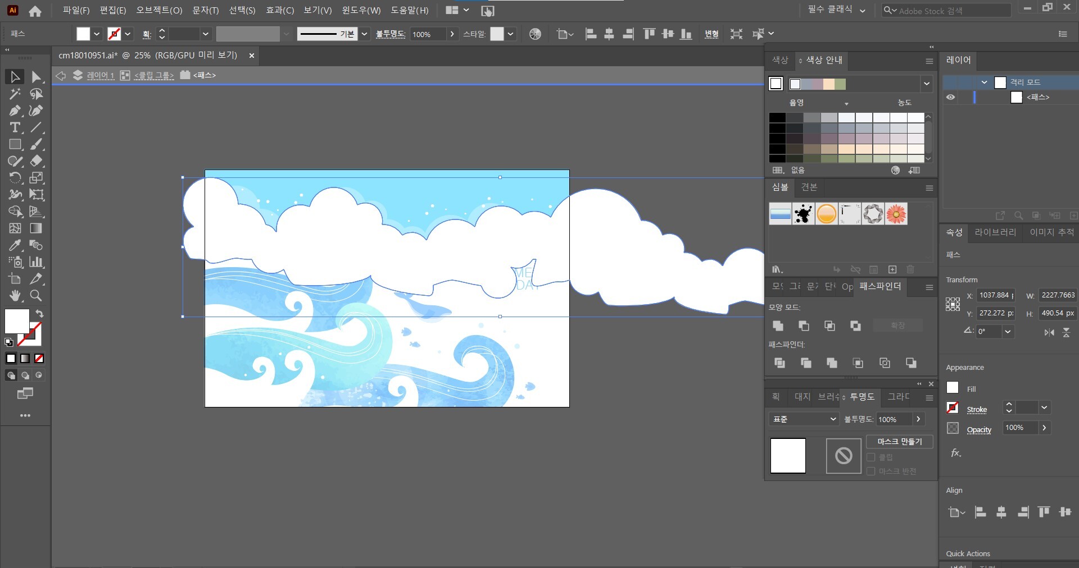Select the Rectangle shape tool
The width and height of the screenshot is (1079, 568).
15,144
